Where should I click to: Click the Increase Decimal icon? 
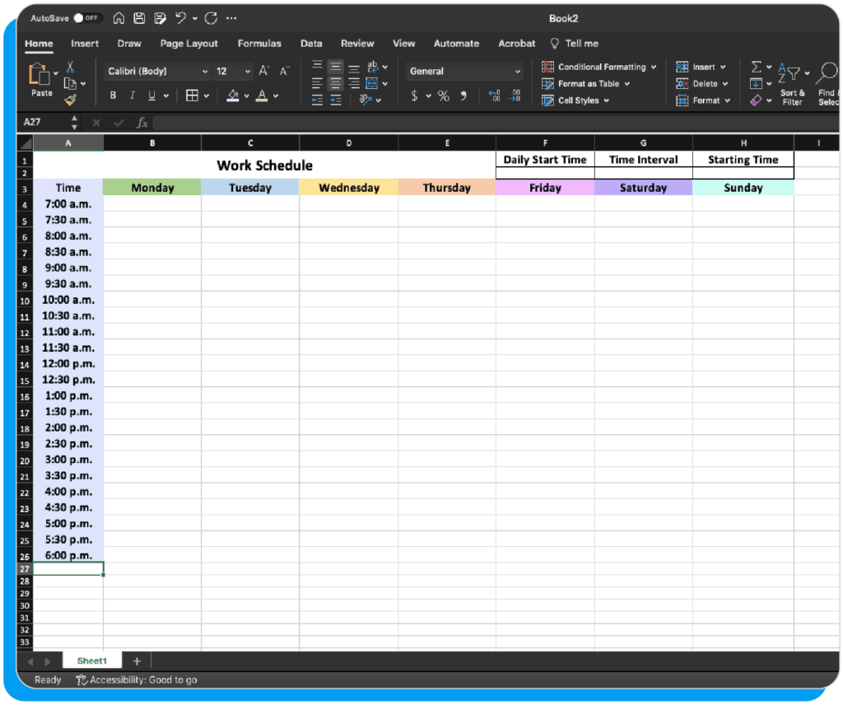coord(494,96)
